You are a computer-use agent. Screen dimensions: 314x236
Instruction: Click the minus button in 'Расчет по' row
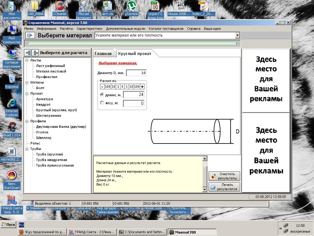pos(102,87)
